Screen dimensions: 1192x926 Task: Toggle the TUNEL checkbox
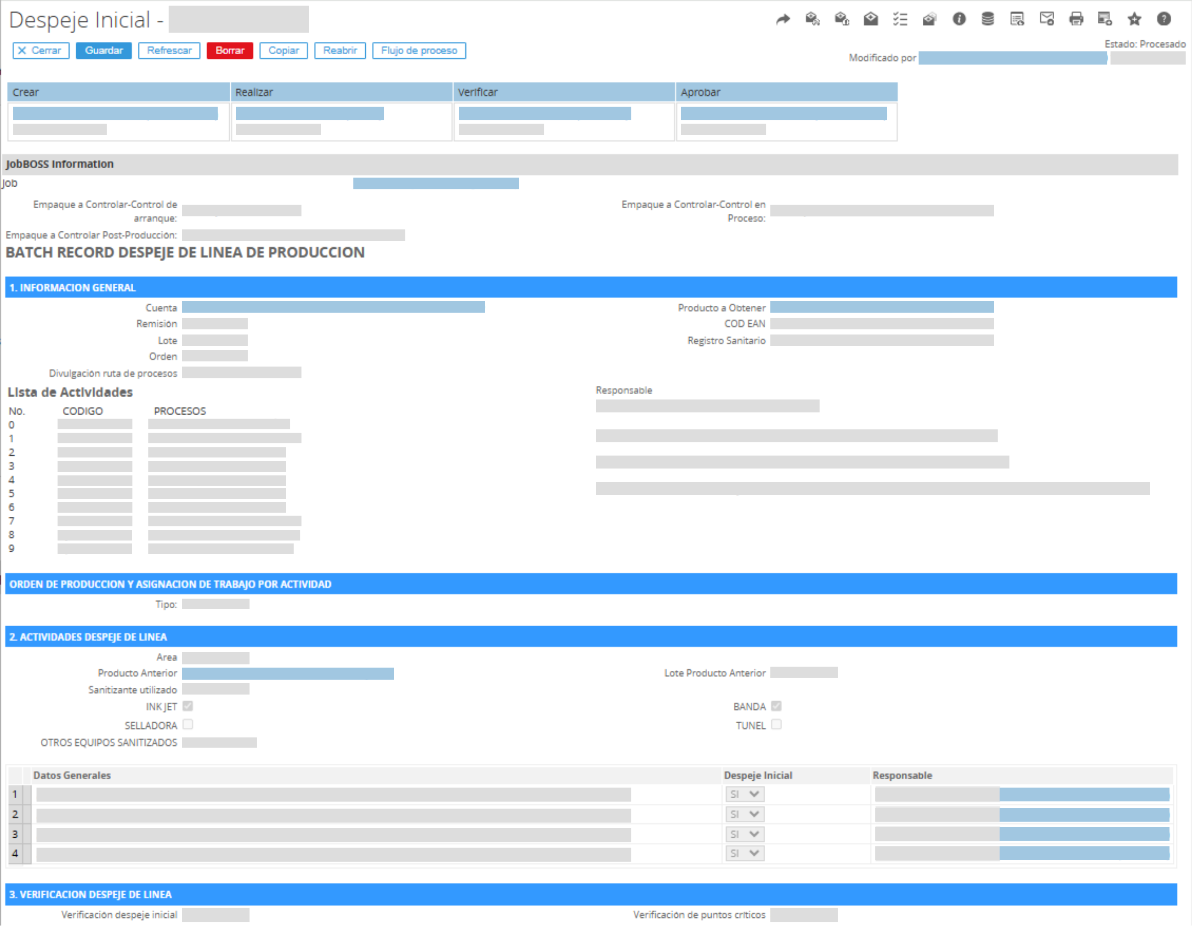(x=777, y=725)
